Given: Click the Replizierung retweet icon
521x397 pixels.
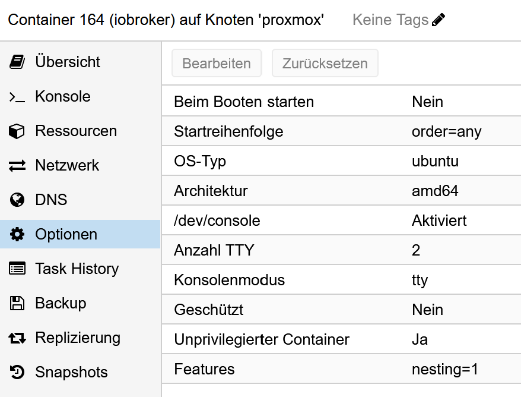Looking at the screenshot, I should (x=17, y=338).
